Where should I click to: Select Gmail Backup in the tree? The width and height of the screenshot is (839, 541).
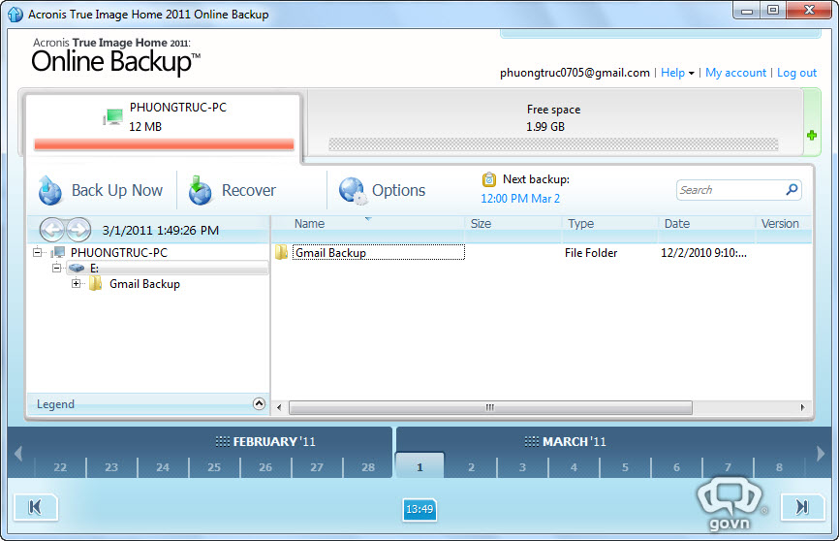click(x=144, y=284)
